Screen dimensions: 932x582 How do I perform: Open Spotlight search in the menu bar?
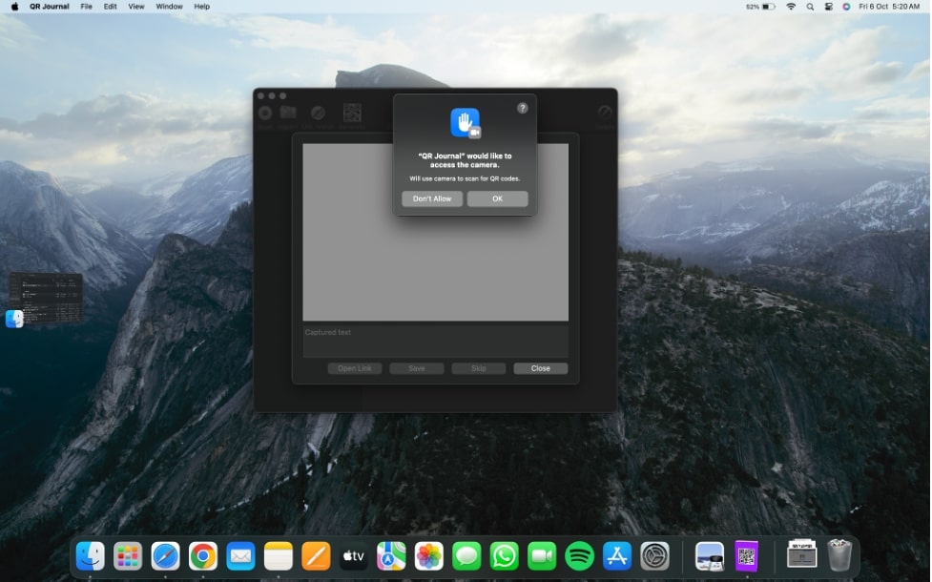(810, 7)
